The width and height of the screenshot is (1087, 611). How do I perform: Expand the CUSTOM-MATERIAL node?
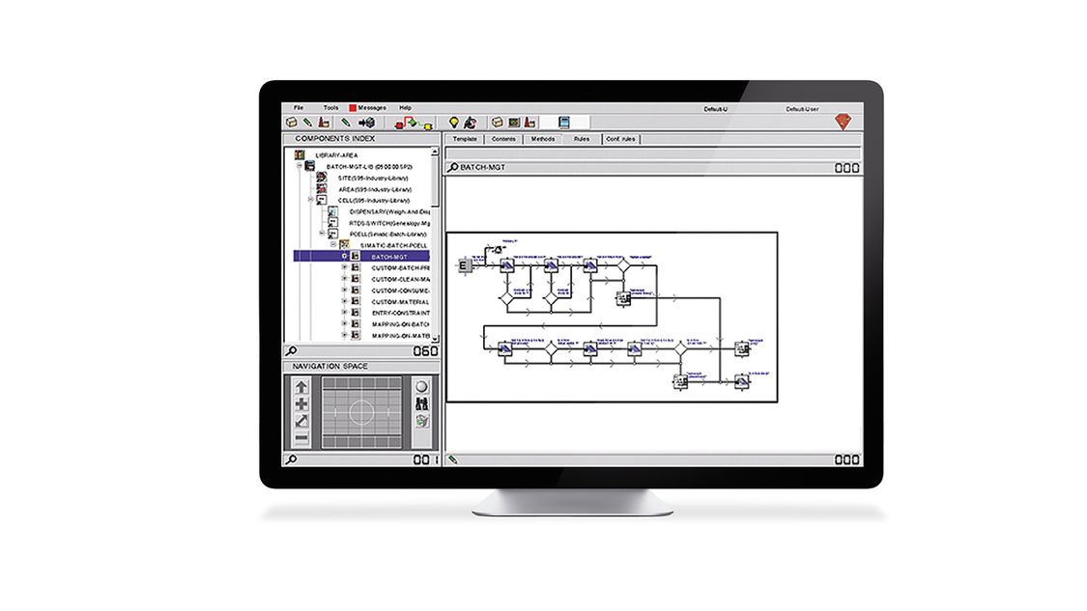coord(345,301)
